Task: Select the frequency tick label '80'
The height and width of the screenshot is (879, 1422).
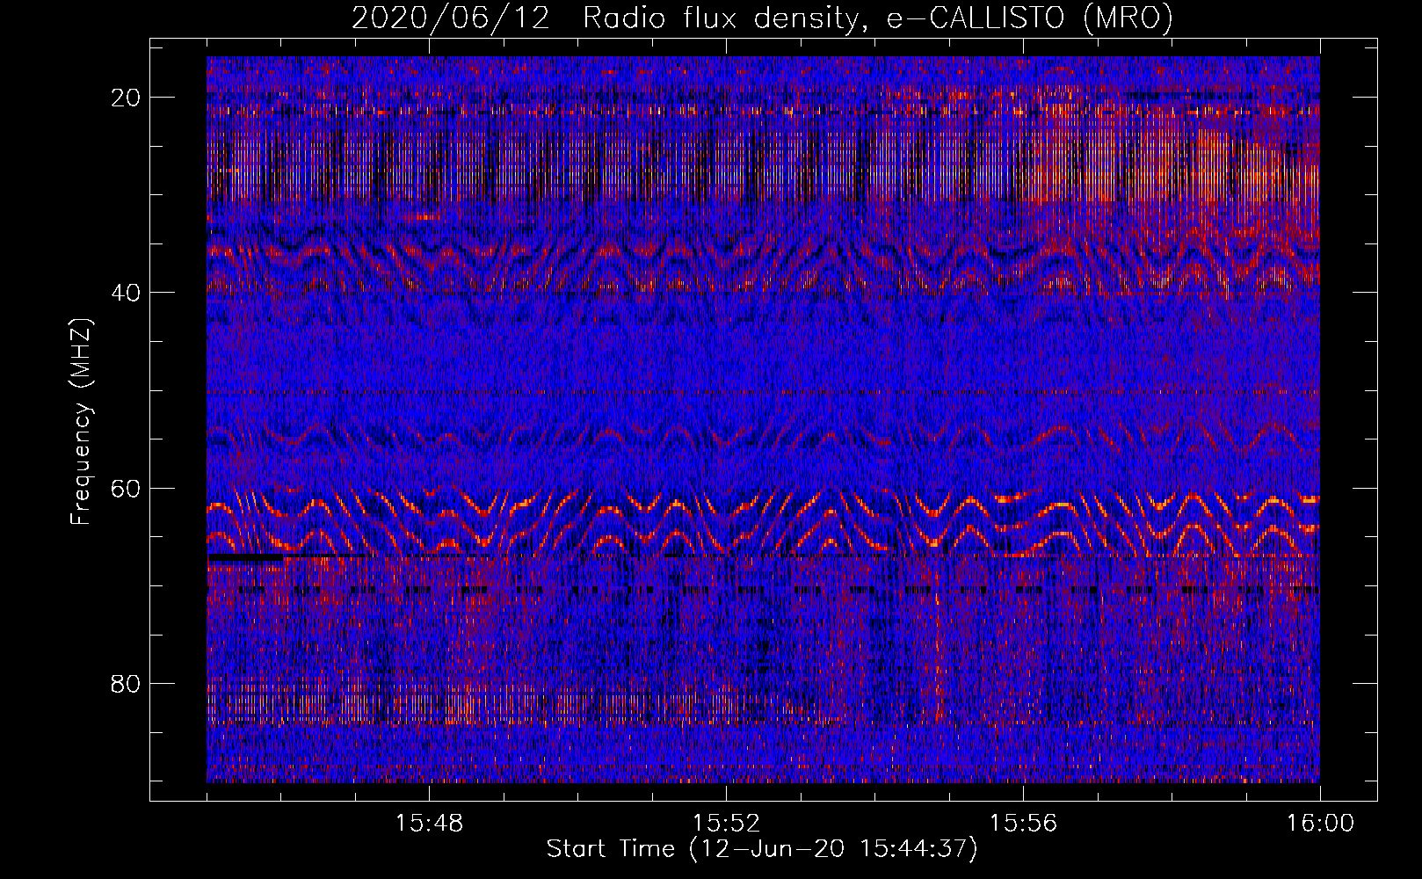Action: [x=127, y=683]
